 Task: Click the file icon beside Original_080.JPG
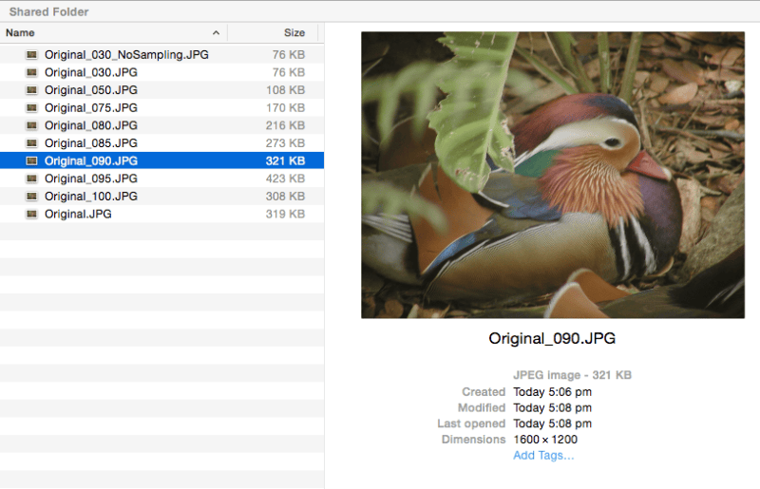click(x=31, y=125)
